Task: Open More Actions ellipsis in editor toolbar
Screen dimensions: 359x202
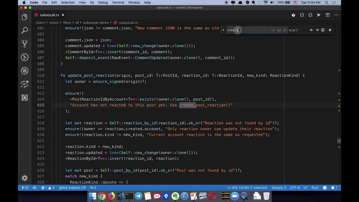Action: click(336, 15)
